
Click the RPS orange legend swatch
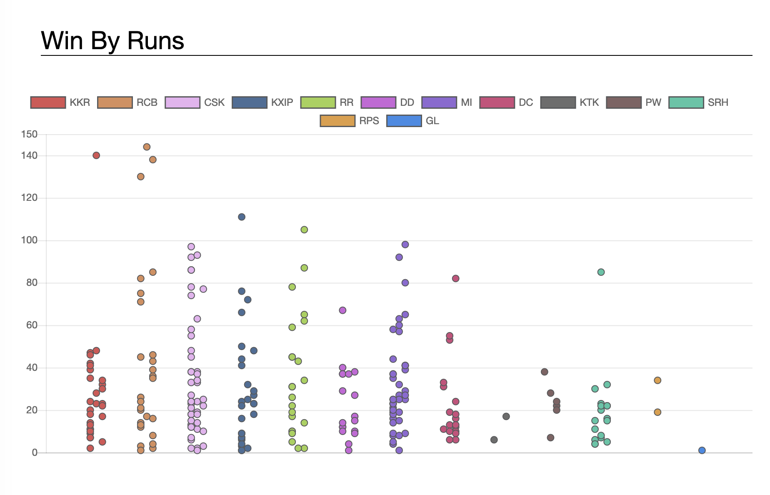[337, 121]
